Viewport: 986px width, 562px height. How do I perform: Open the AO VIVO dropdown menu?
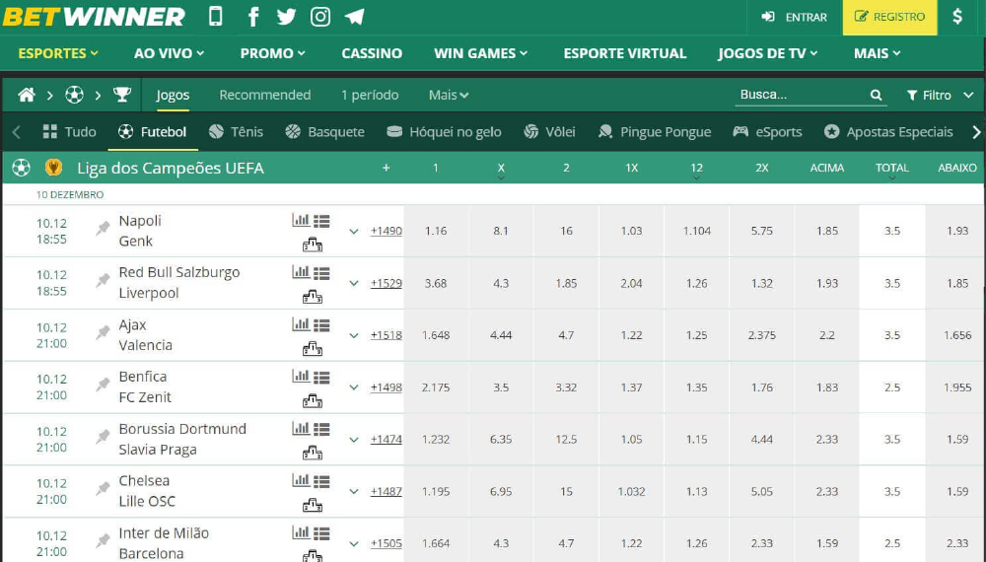coord(169,53)
